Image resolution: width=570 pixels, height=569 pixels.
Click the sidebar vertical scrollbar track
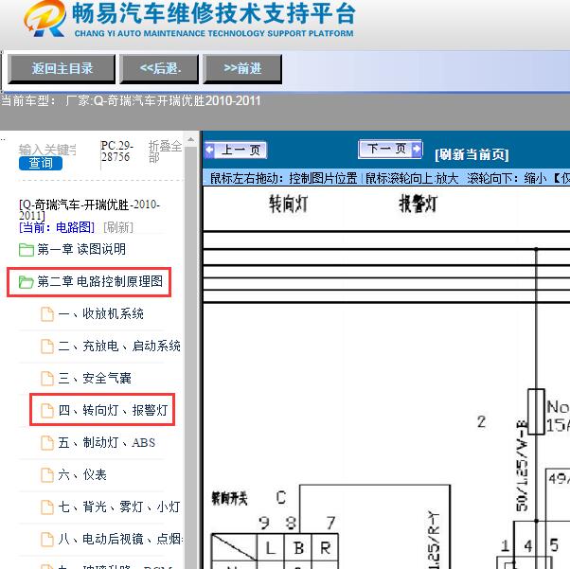click(x=190, y=356)
